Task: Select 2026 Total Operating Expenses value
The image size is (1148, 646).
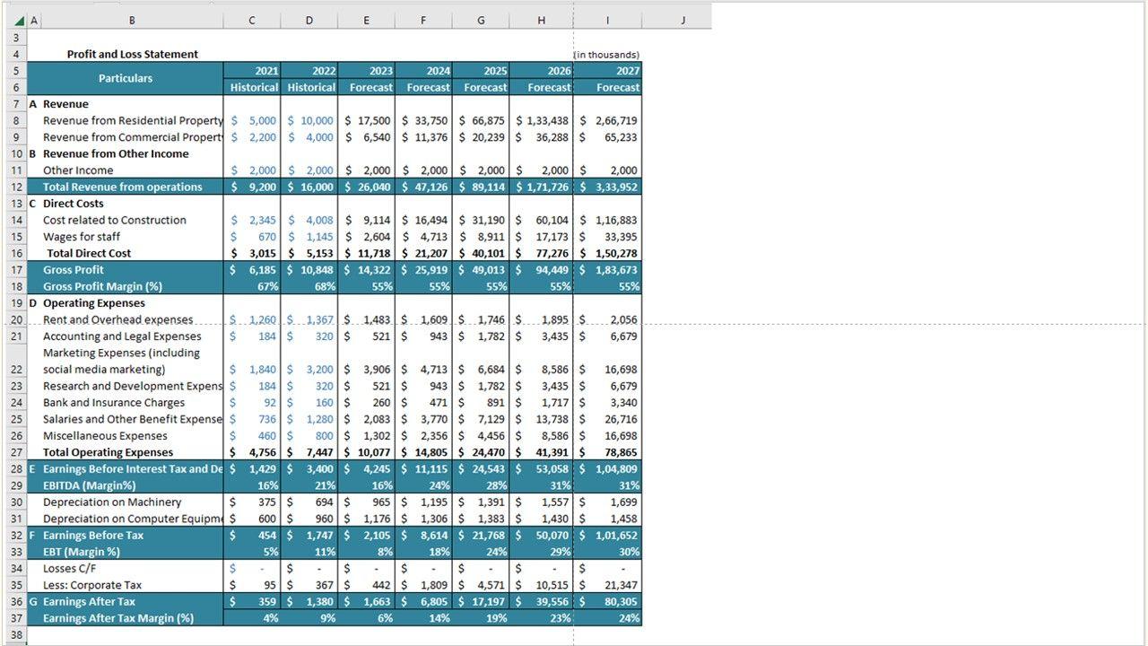Action: [541, 452]
